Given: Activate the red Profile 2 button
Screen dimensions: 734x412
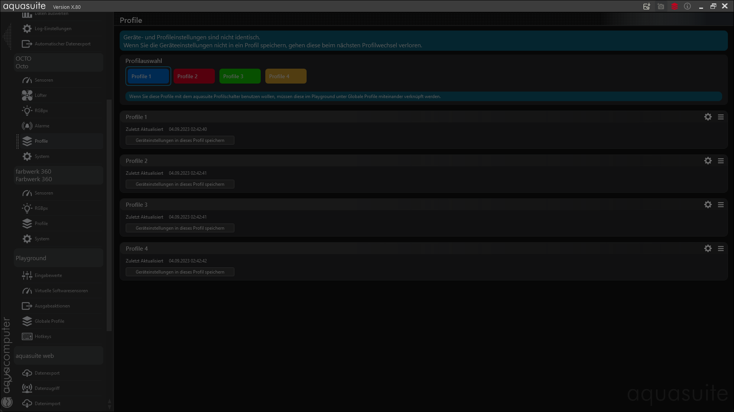Looking at the screenshot, I should pos(194,76).
